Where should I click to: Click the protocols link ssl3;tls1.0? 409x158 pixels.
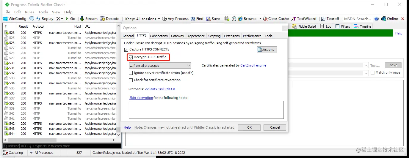point(160,89)
